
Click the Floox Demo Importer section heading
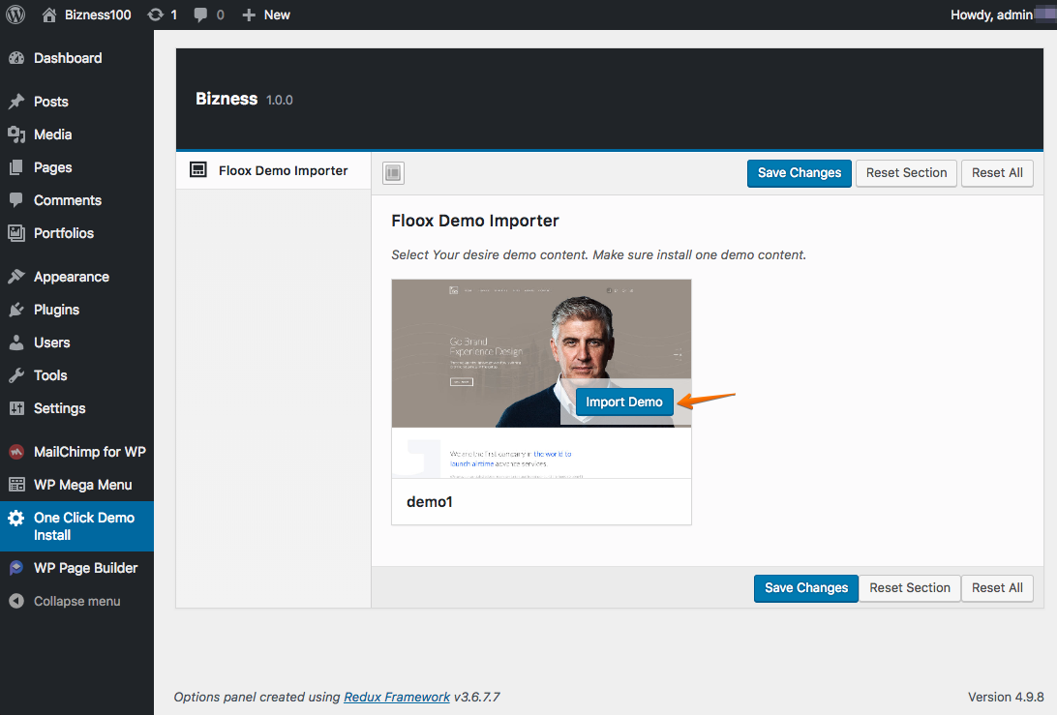(475, 221)
